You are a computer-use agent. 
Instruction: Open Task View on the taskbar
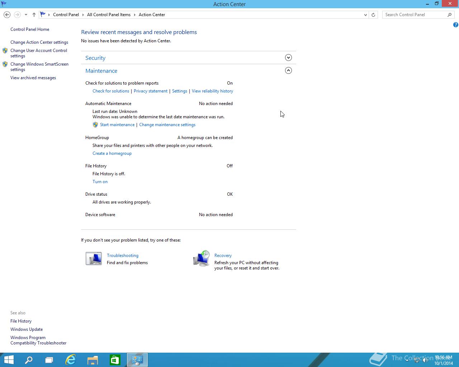[x=49, y=360]
